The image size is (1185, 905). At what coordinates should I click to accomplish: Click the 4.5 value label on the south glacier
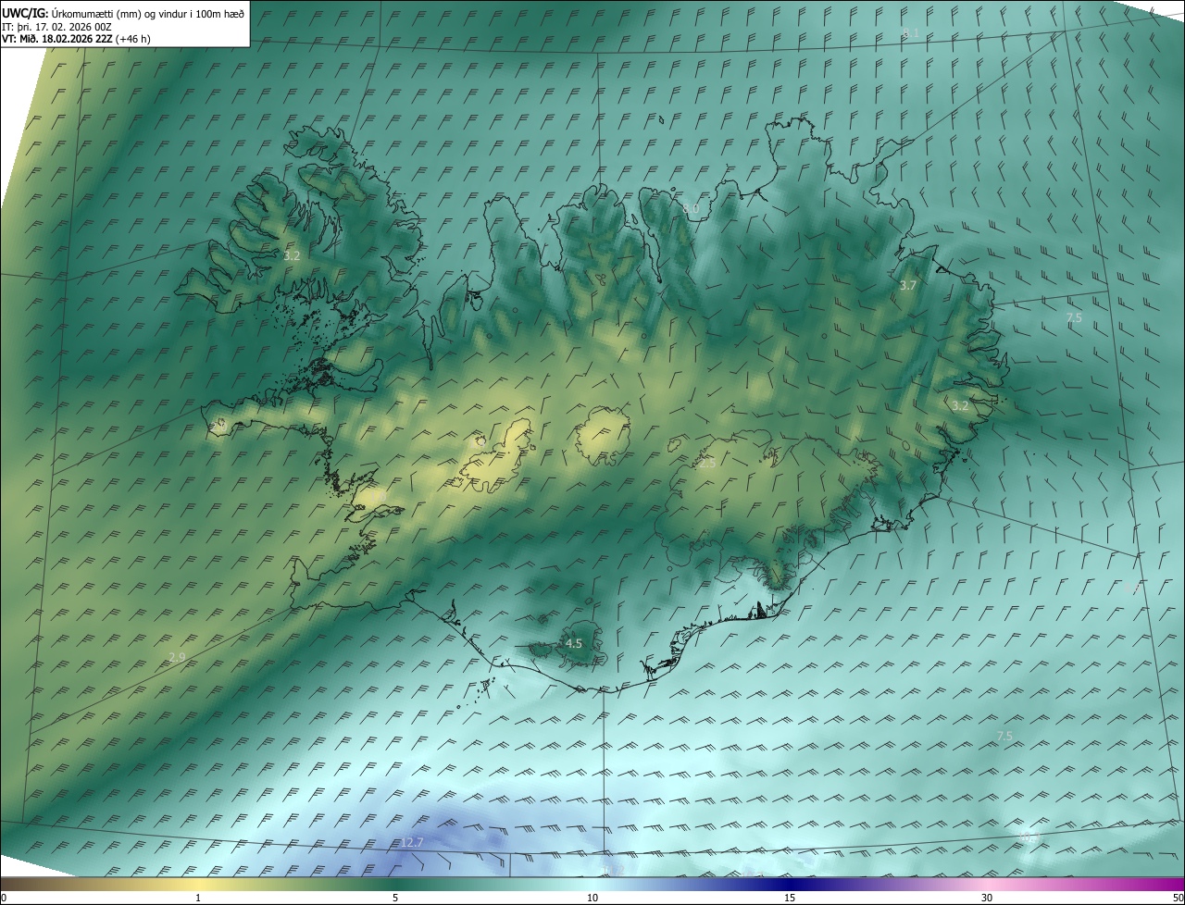coord(573,643)
